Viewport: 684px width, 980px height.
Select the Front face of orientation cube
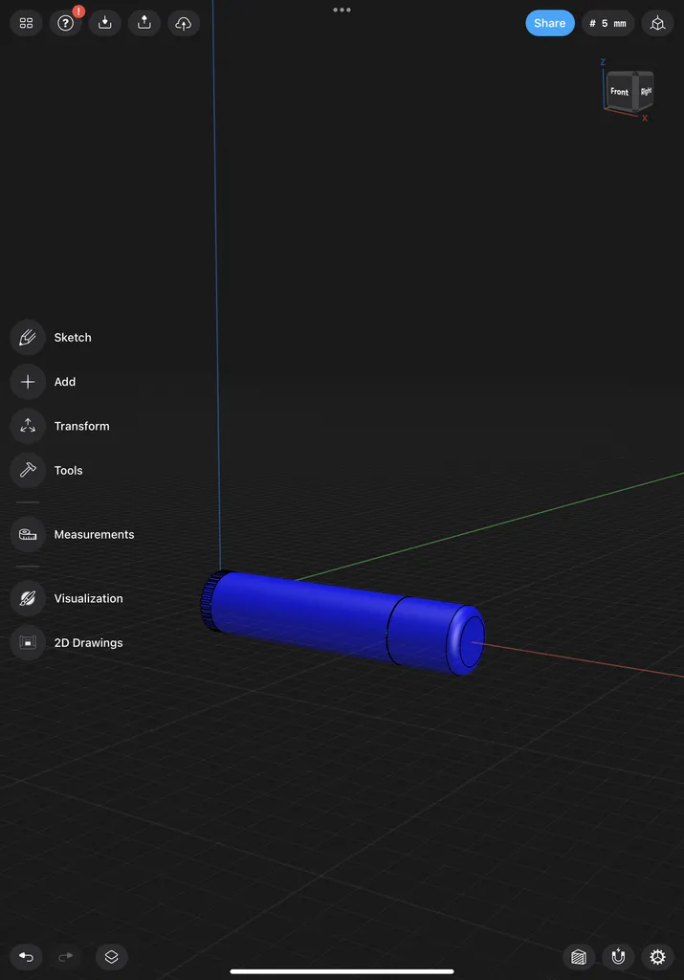620,91
